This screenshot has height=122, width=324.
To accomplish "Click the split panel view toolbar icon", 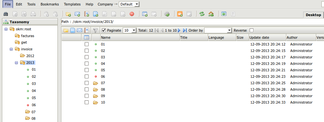I will coord(224,14).
